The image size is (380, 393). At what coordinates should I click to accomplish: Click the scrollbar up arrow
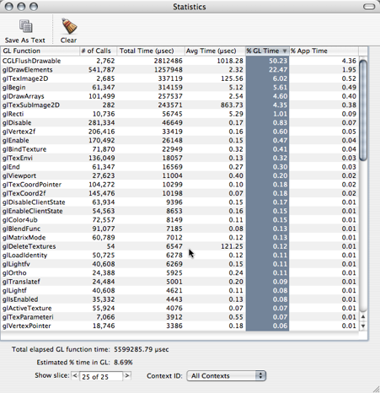[x=363, y=317]
